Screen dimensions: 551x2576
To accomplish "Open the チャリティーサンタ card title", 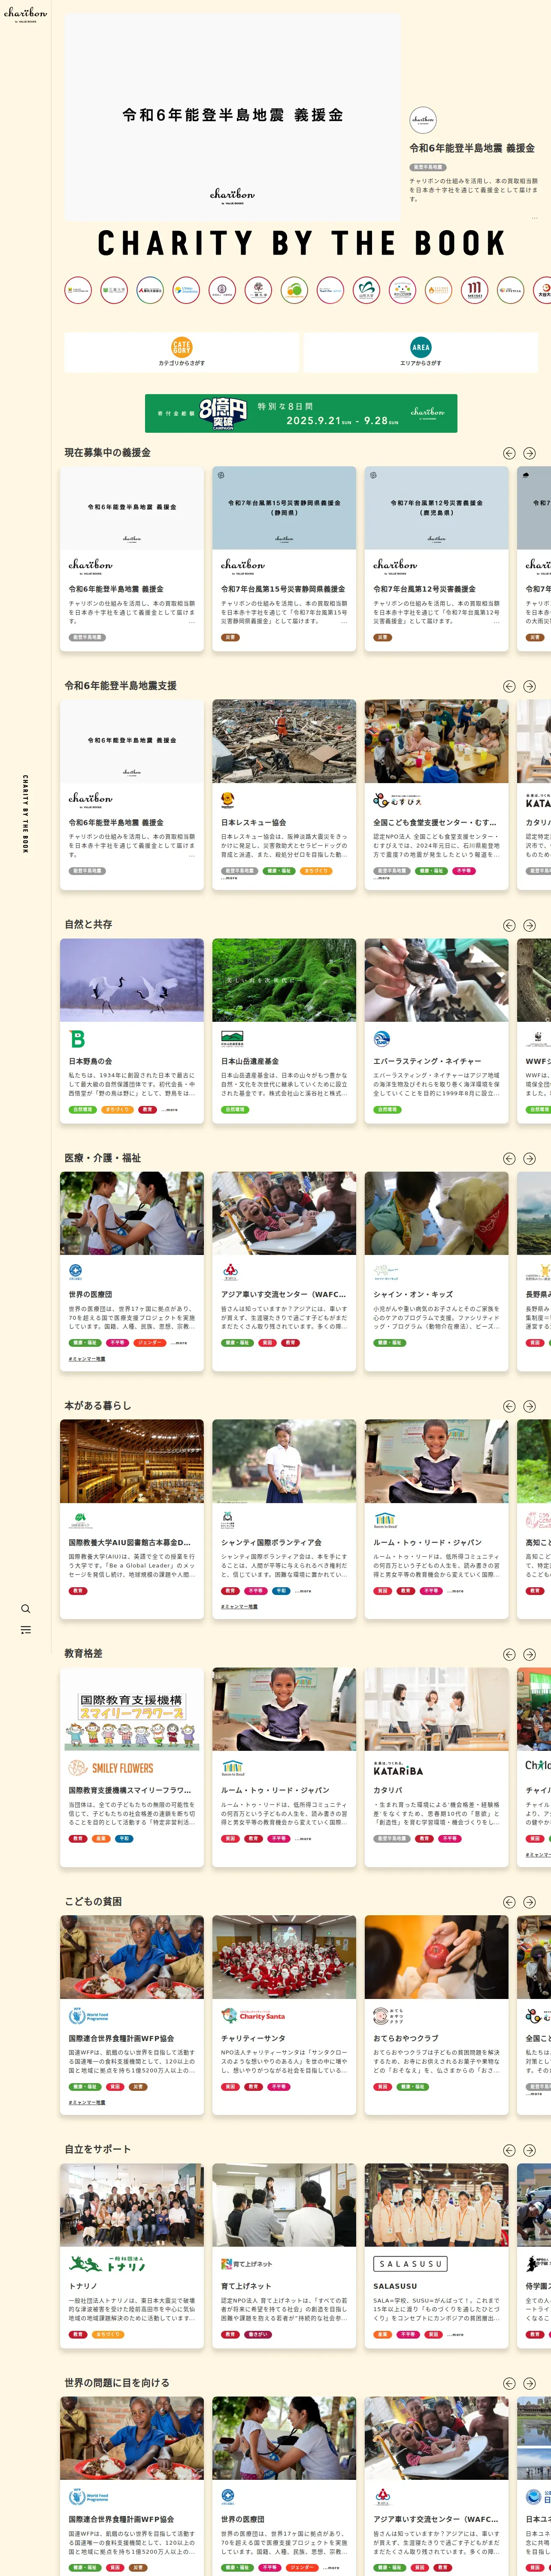I will tap(253, 2038).
